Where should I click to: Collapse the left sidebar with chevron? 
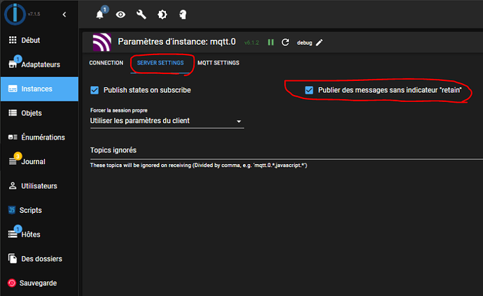pyautogui.click(x=64, y=14)
